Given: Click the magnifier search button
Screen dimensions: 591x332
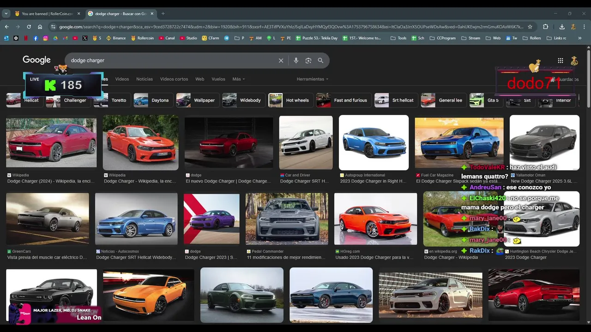Looking at the screenshot, I should (x=320, y=60).
